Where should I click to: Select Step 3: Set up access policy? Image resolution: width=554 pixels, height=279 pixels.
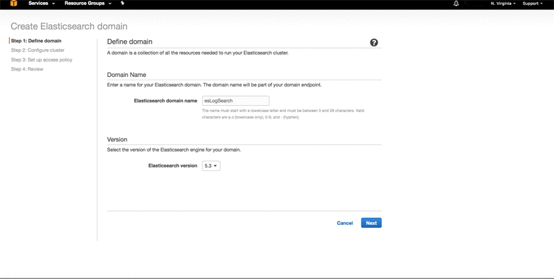click(x=42, y=60)
